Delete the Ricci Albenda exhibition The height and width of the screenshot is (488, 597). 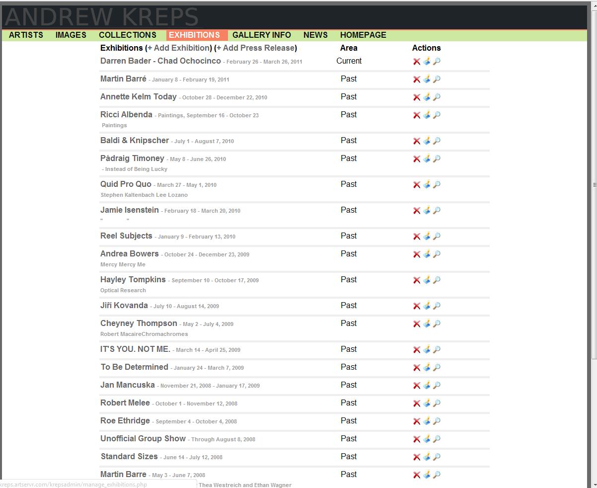[x=417, y=115]
